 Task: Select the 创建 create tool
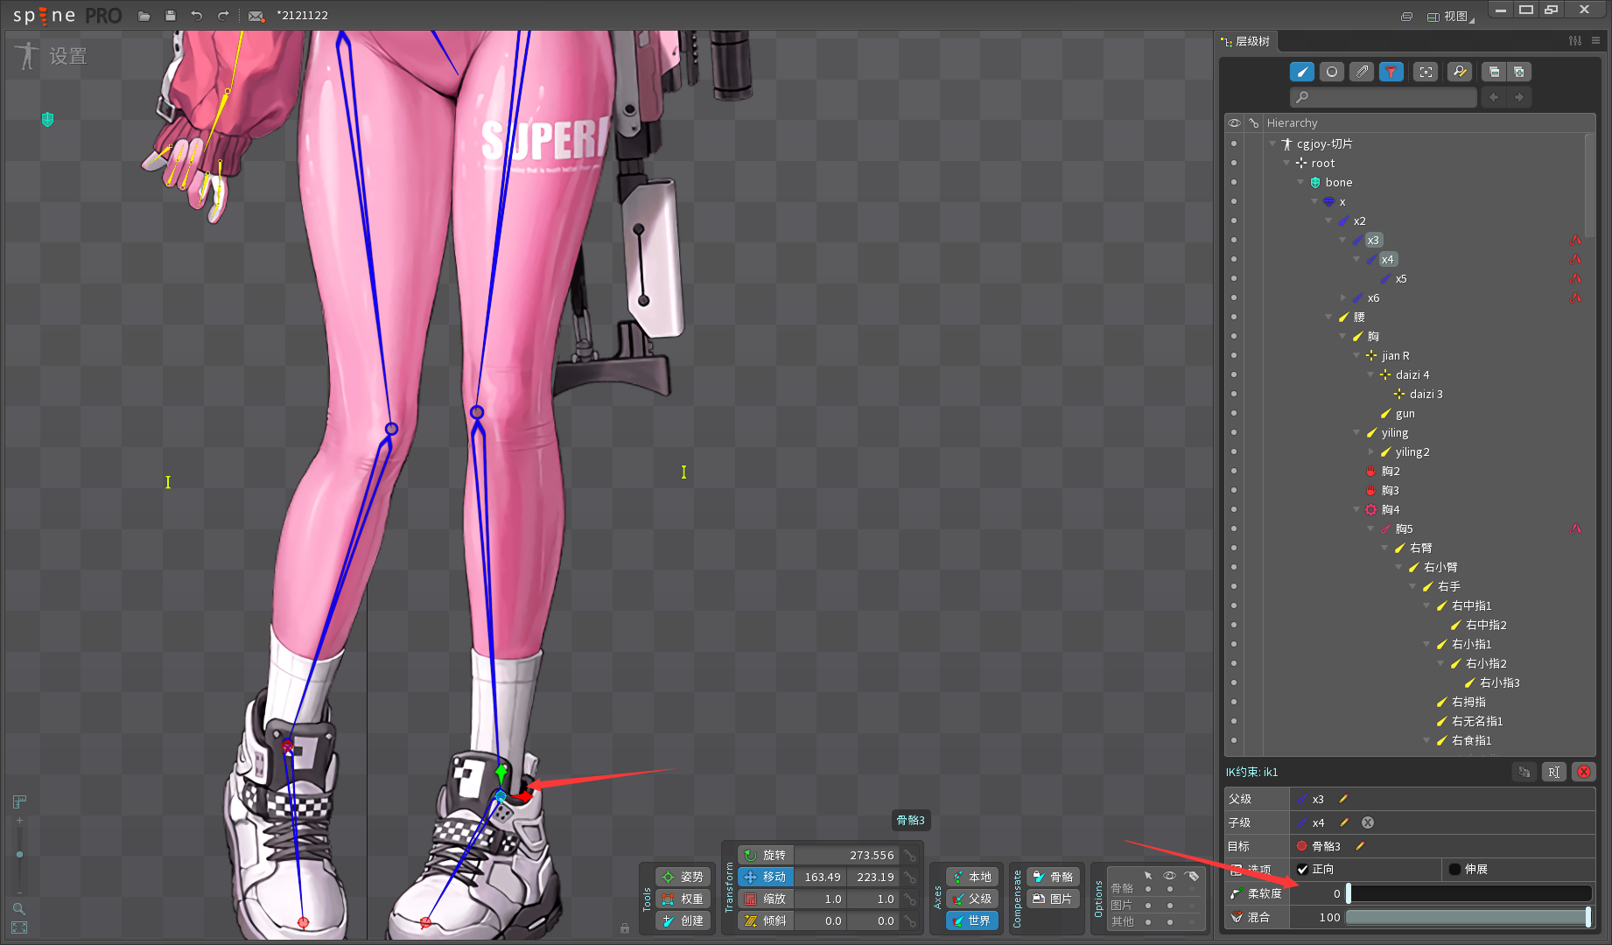click(x=682, y=920)
